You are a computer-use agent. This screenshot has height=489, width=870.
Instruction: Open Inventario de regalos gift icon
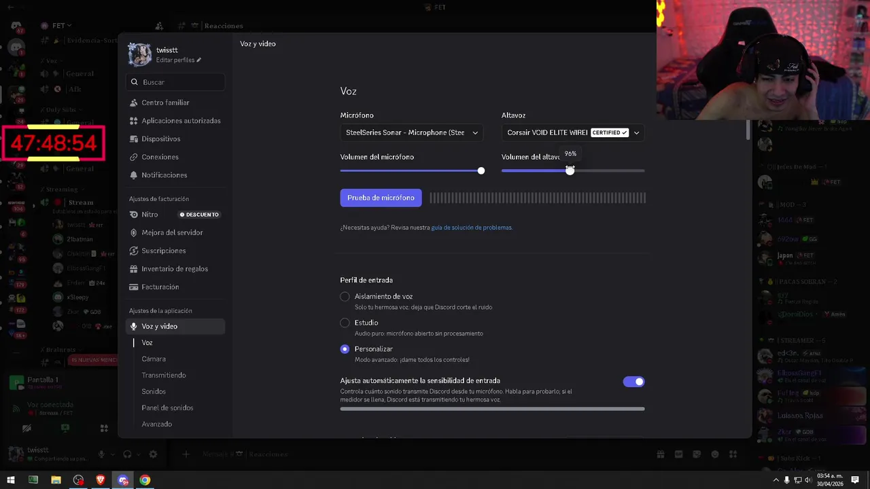(x=134, y=269)
